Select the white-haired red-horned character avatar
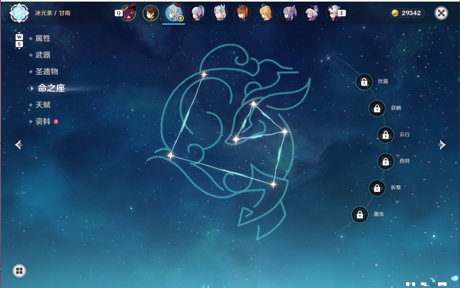 click(333, 13)
